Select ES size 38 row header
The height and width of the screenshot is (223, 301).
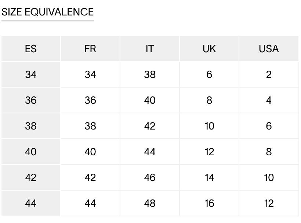(31, 126)
